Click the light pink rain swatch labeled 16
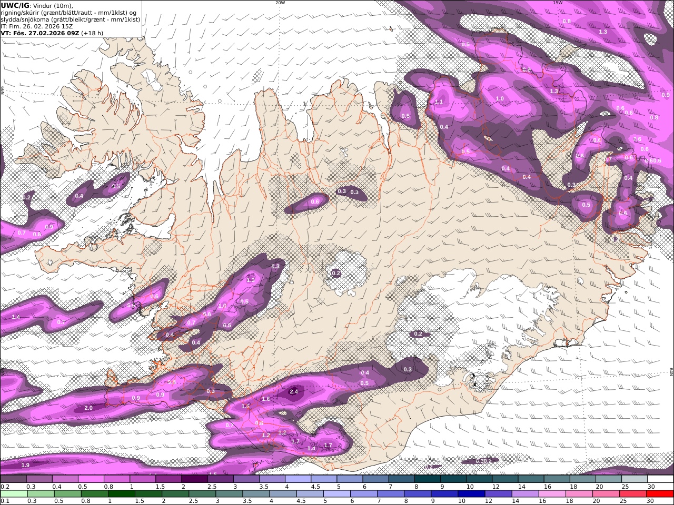 (553, 494)
